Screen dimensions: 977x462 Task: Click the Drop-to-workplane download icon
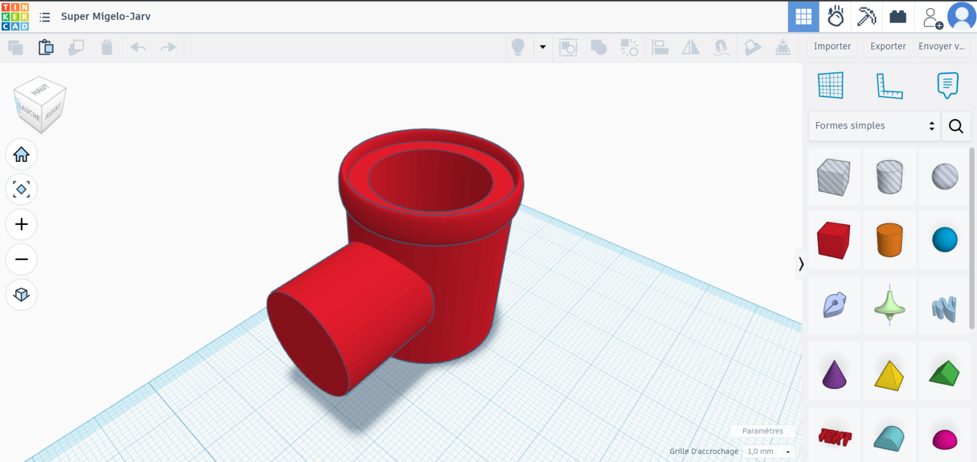[x=783, y=47]
